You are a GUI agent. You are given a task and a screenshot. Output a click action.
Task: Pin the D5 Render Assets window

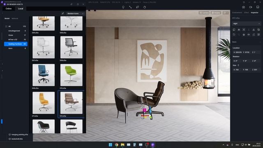point(72,4)
